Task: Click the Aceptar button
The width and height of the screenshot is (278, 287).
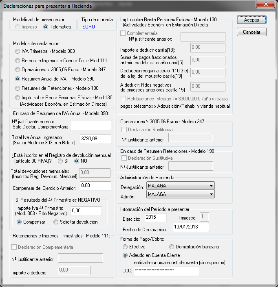Action: pos(252,20)
